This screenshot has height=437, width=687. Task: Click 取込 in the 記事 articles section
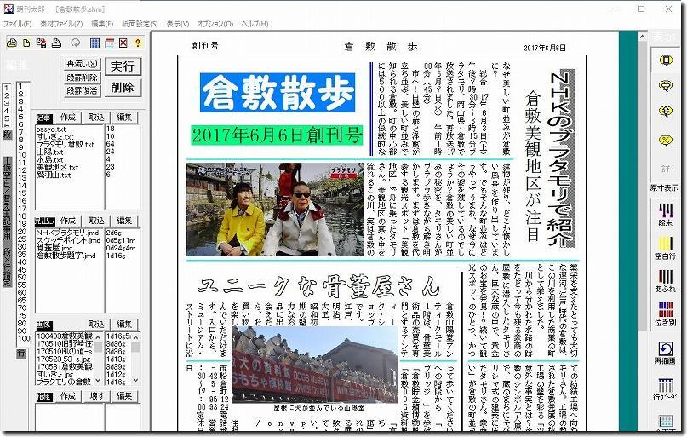97,117
